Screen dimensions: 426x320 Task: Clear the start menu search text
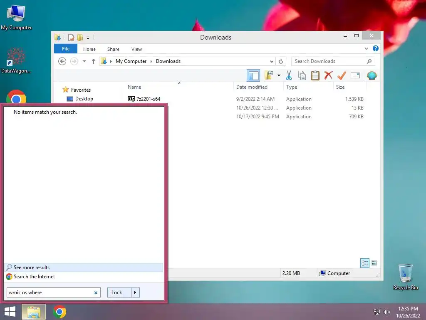(96, 293)
